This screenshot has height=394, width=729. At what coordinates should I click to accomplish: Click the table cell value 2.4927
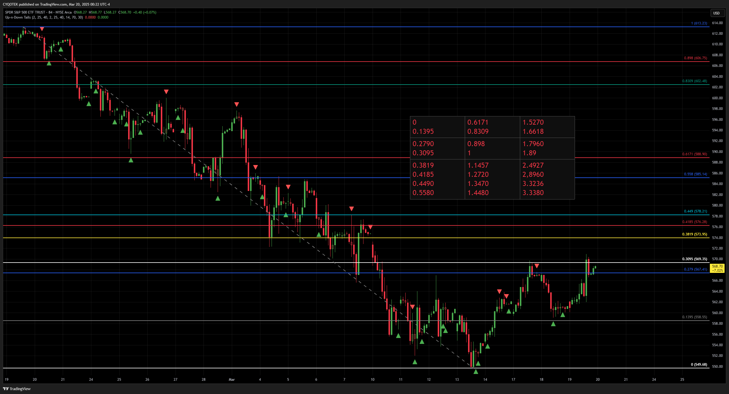[x=533, y=165]
